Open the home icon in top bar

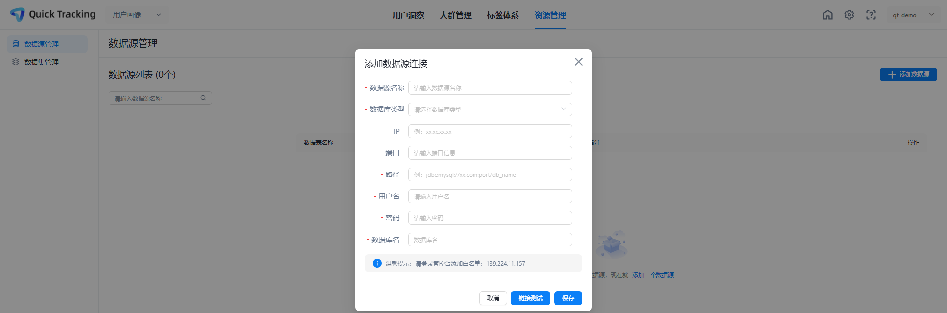coord(828,15)
